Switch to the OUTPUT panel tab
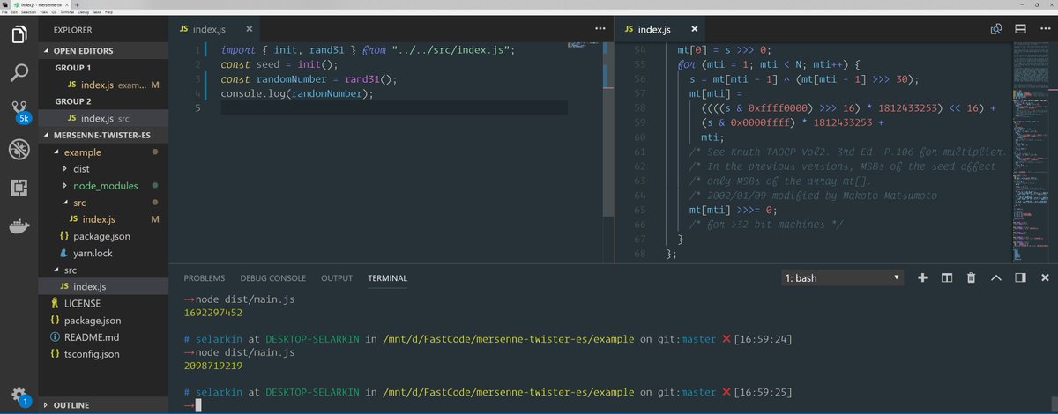The height and width of the screenshot is (414, 1058). coord(337,278)
